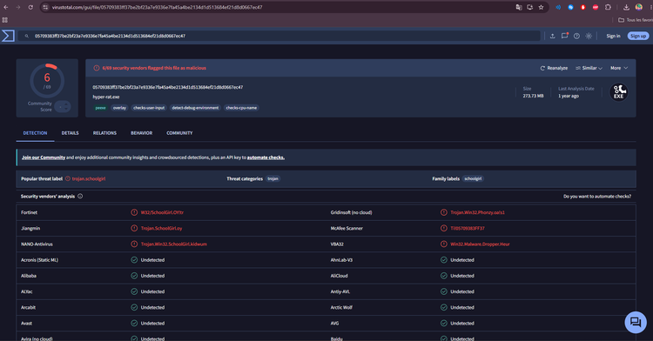Expand the More dropdown
The image size is (653, 341).
point(619,68)
